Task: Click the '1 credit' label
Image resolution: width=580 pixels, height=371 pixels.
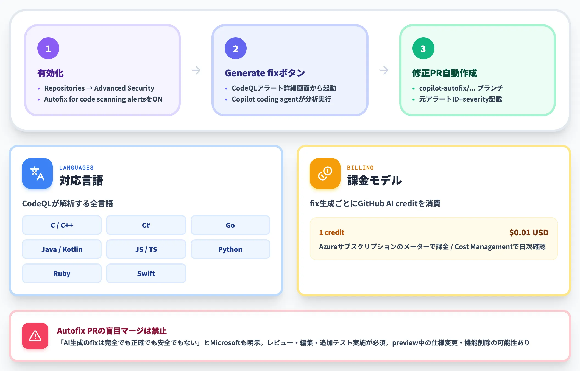Action: pyautogui.click(x=332, y=232)
